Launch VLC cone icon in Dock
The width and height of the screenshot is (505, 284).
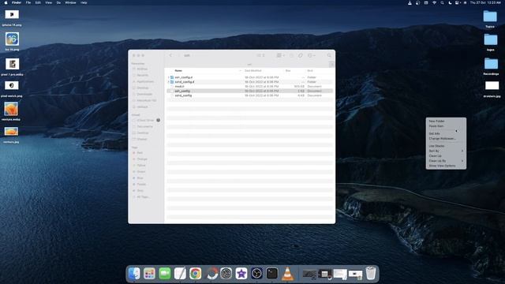287,274
